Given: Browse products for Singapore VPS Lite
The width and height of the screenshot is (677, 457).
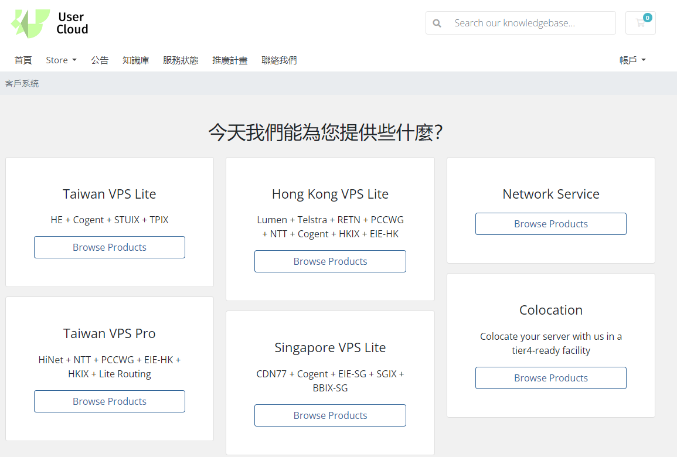Looking at the screenshot, I should [x=330, y=415].
